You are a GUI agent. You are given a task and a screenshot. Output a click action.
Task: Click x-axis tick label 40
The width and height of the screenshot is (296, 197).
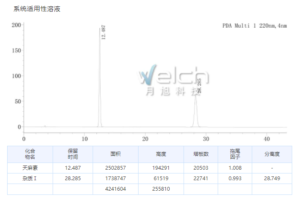pos(267,139)
